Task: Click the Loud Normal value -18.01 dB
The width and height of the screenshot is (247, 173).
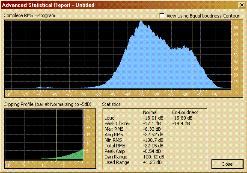Action: [153, 118]
